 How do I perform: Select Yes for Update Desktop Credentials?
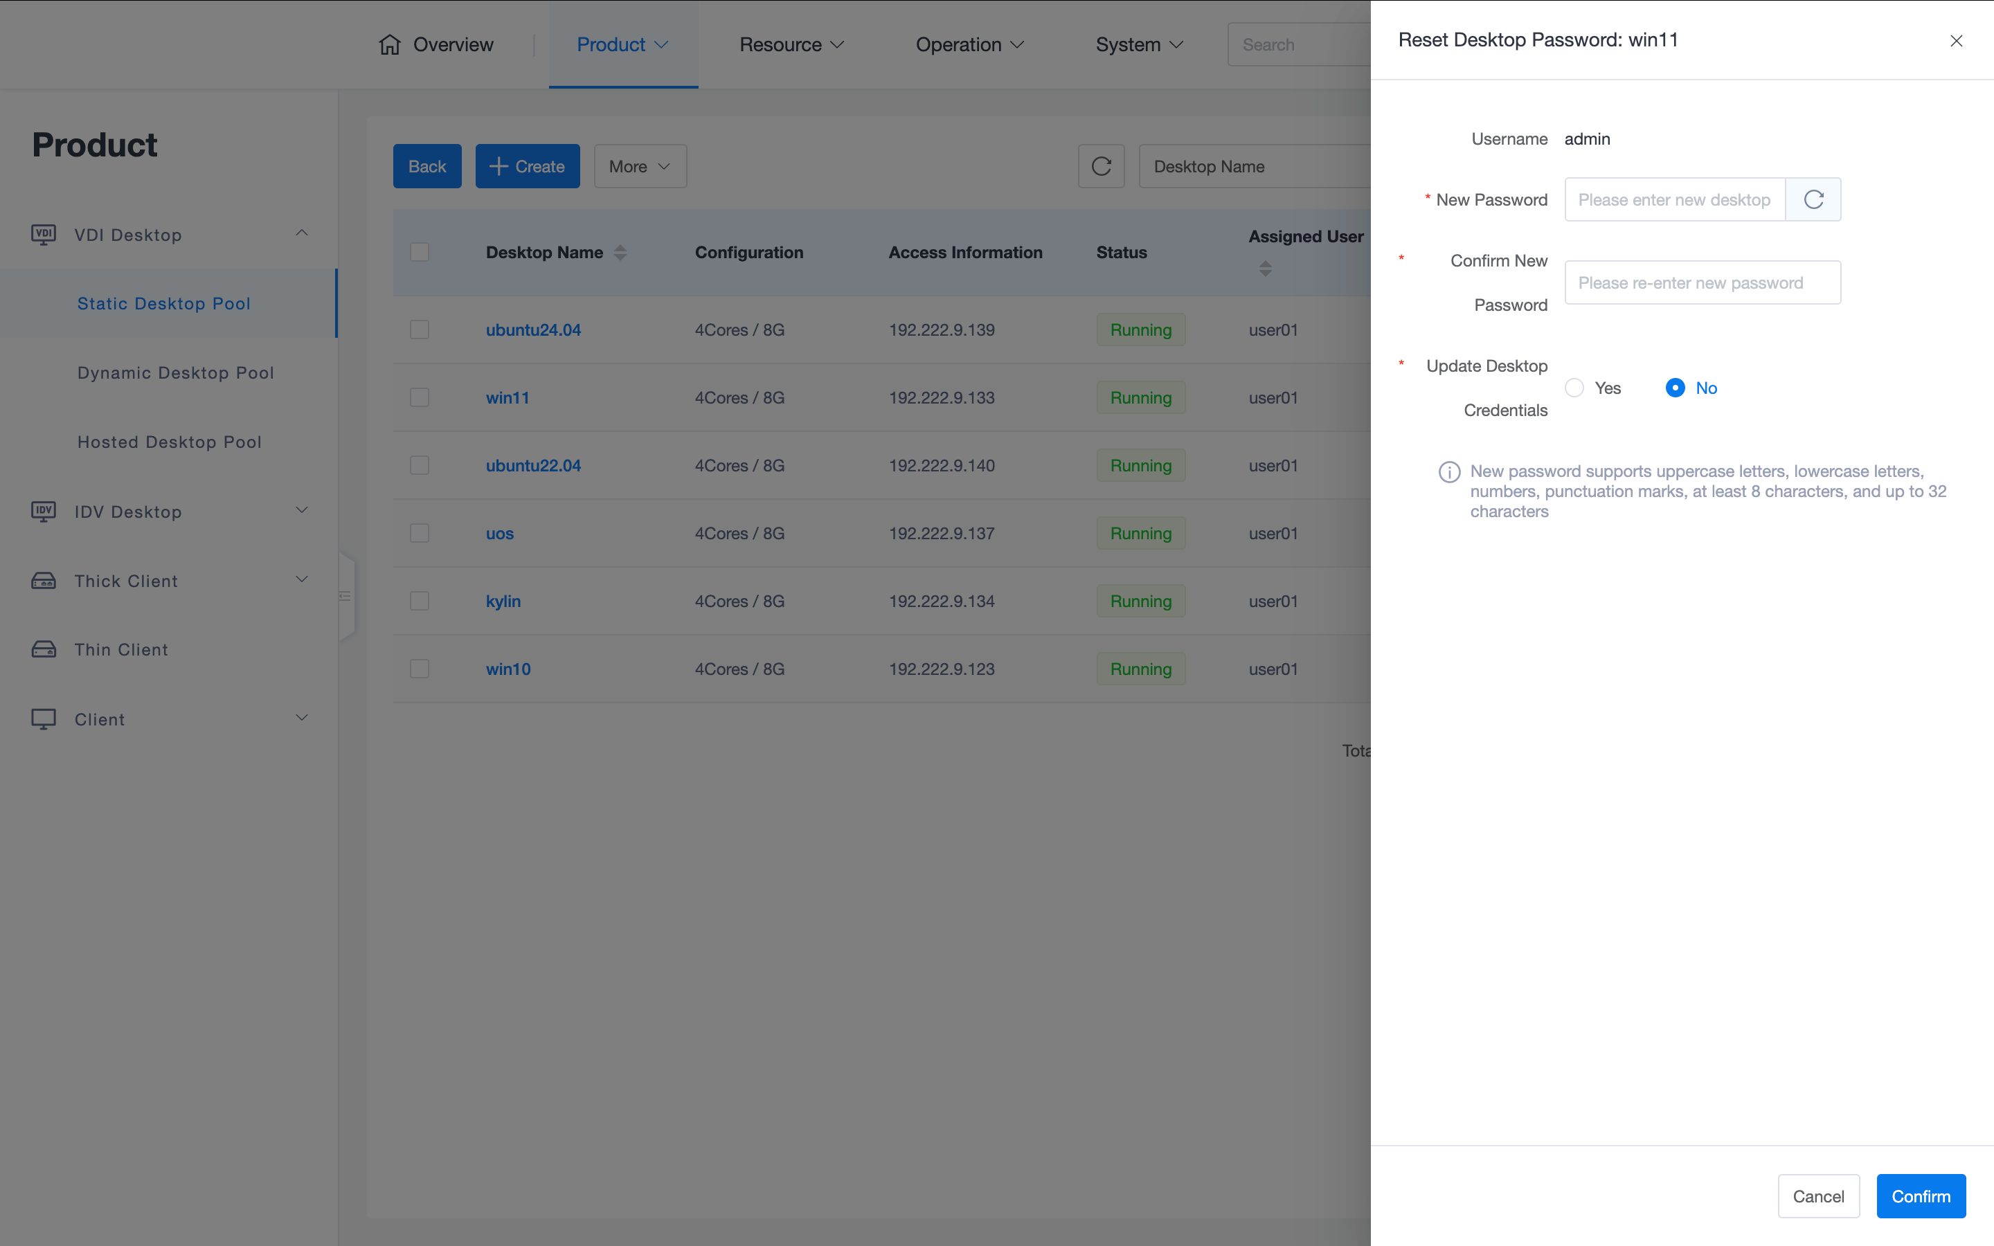(1574, 388)
